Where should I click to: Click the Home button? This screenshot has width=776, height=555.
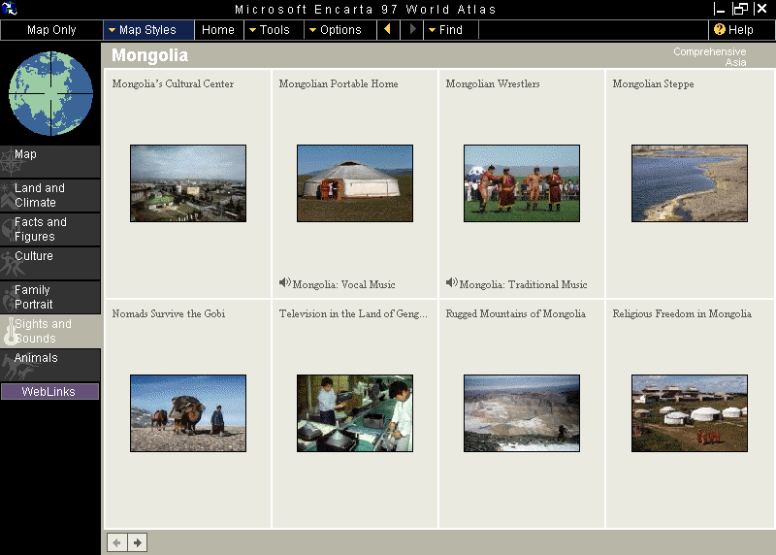(218, 30)
